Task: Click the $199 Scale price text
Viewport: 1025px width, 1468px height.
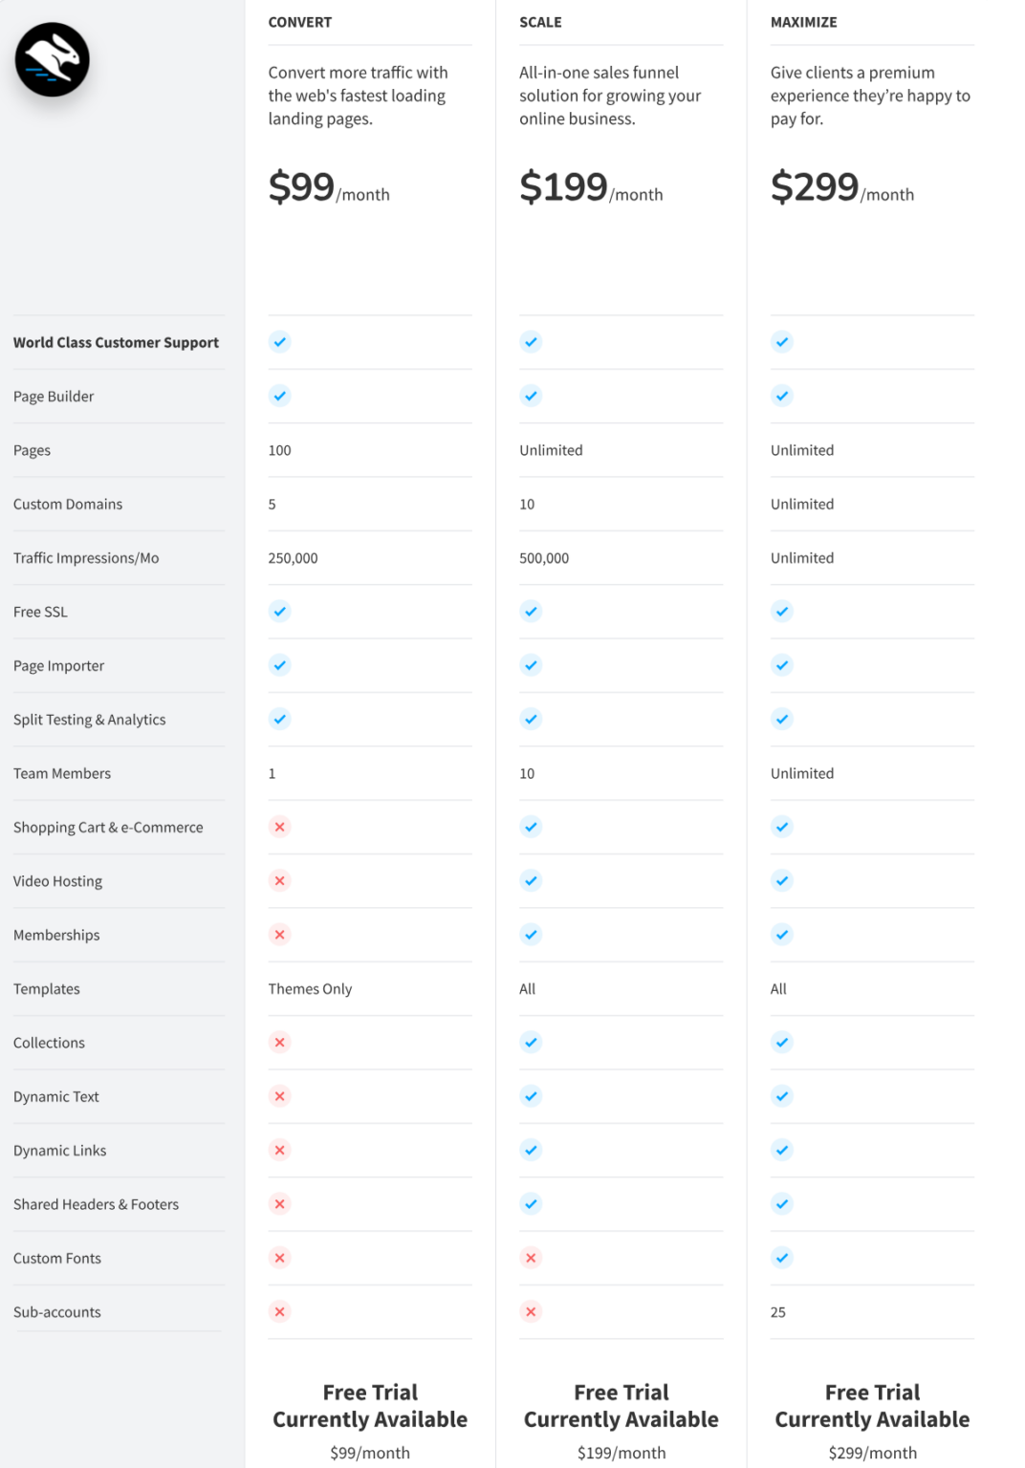Action: (x=564, y=186)
